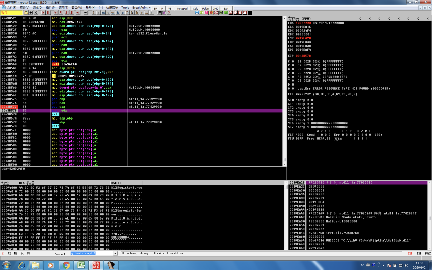Select NONE stack tracking mode
432x270 pixels.
[x=427, y=254]
